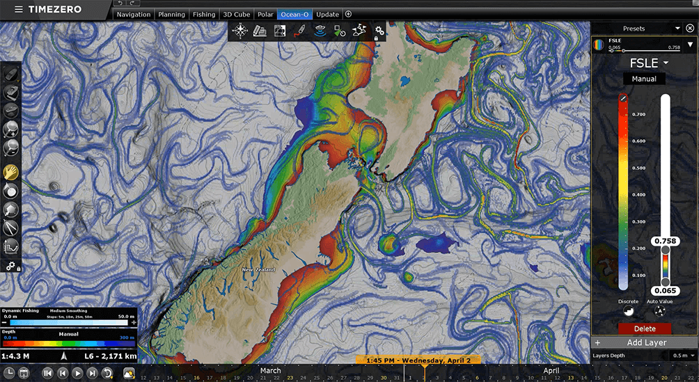Click the zoom out magnifier tool

point(10,147)
